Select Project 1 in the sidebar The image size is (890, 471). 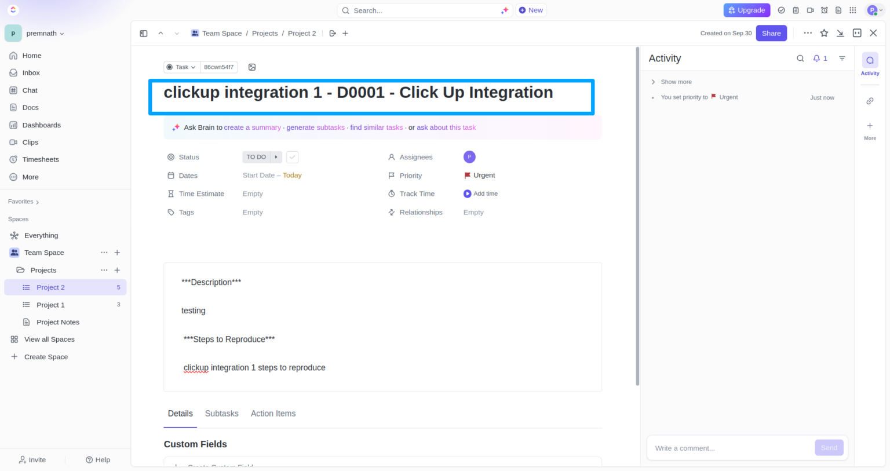(x=50, y=305)
